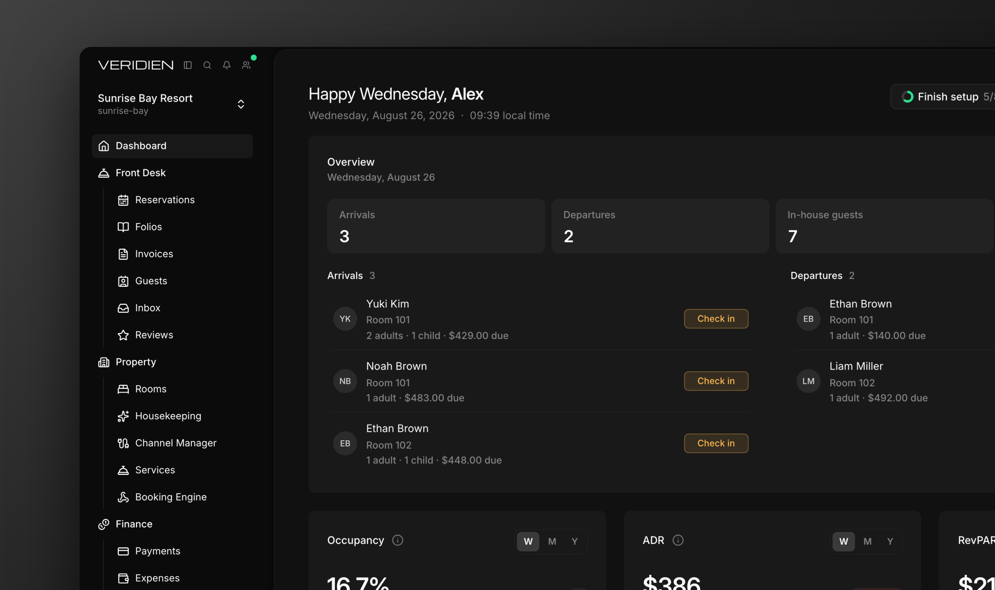Click the Inbox tray icon

tap(123, 308)
